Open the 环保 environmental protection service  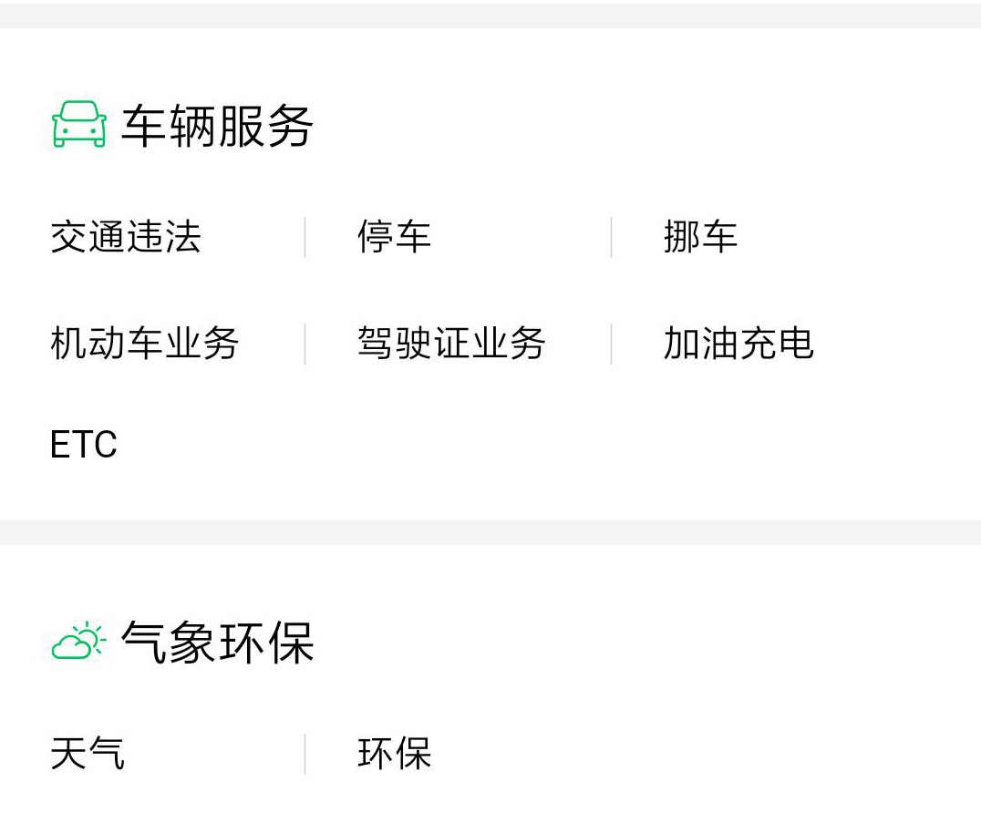[x=394, y=753]
